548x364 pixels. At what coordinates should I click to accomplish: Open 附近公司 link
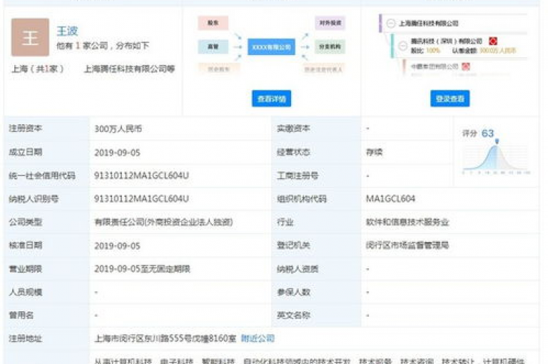pos(258,338)
